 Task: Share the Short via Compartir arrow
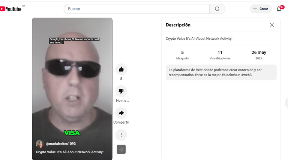tap(121, 113)
